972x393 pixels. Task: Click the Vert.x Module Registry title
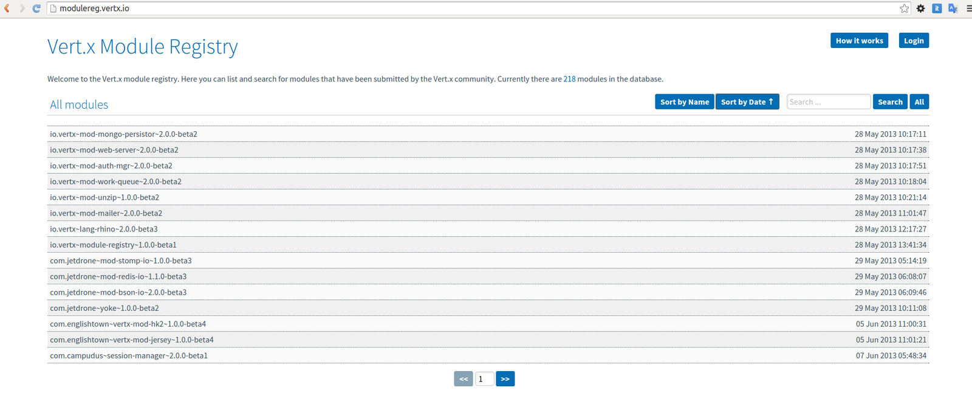point(143,47)
